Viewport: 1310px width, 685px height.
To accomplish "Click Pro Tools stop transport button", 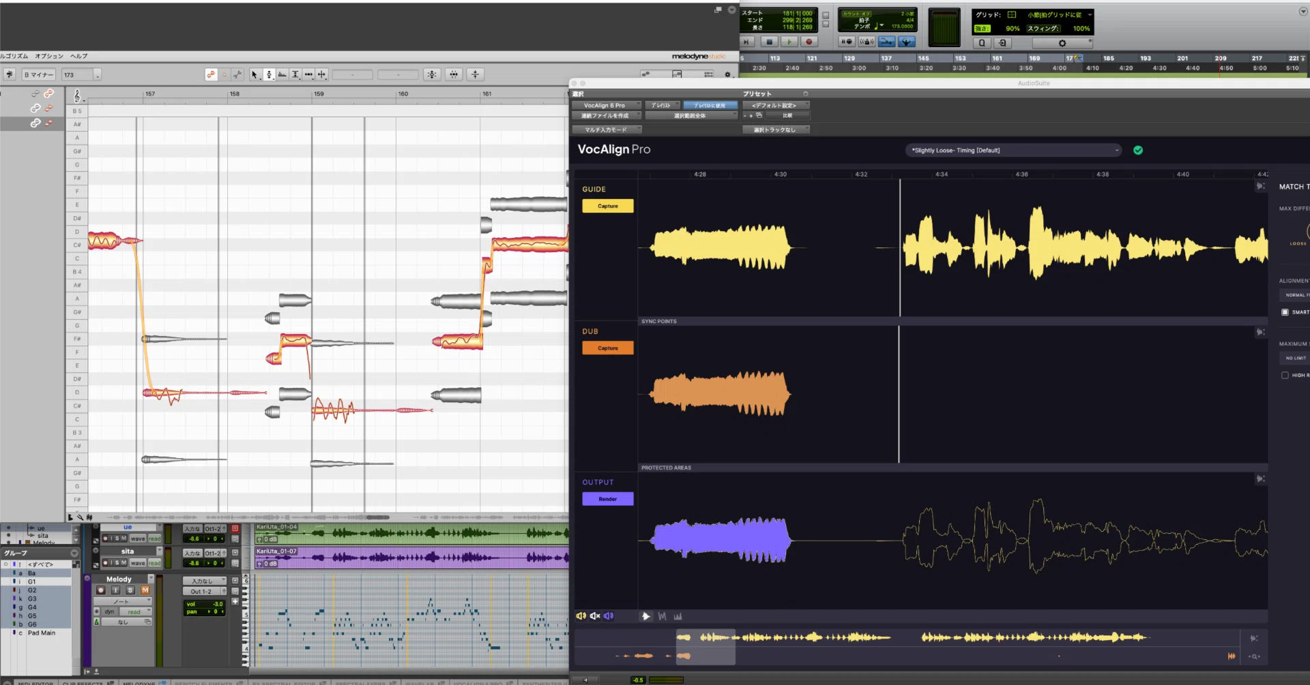I will point(770,42).
